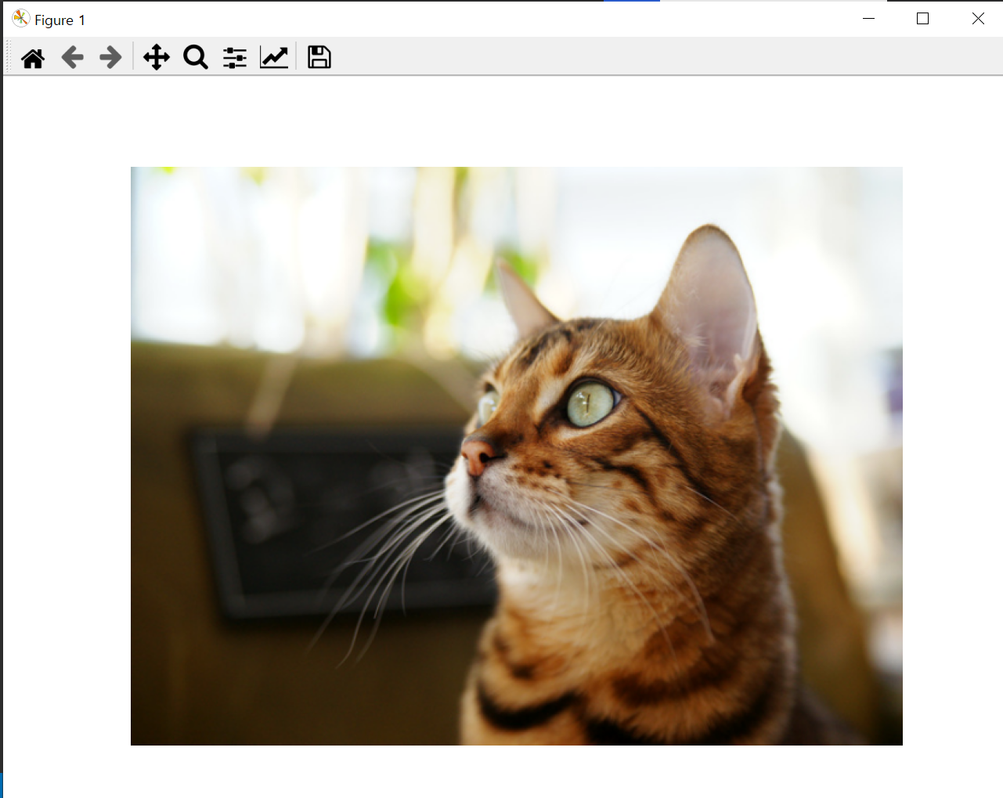Viewport: 1003px width, 798px height.
Task: Reset the view with the Home icon
Action: click(33, 57)
